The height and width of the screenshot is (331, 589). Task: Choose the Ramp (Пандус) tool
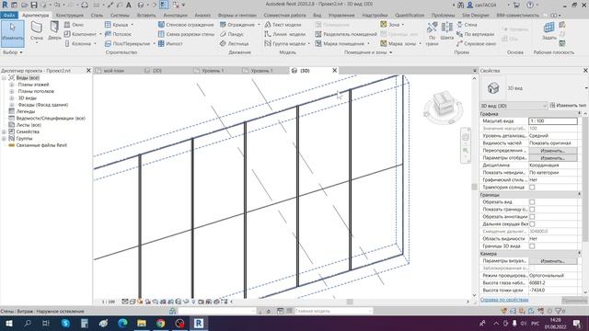tap(232, 34)
